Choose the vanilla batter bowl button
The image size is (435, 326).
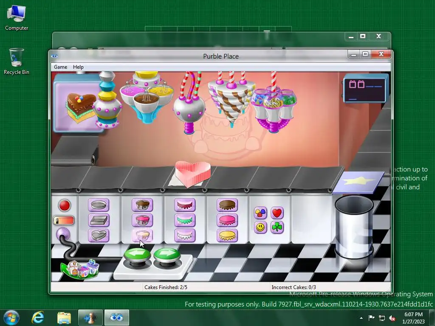142,235
